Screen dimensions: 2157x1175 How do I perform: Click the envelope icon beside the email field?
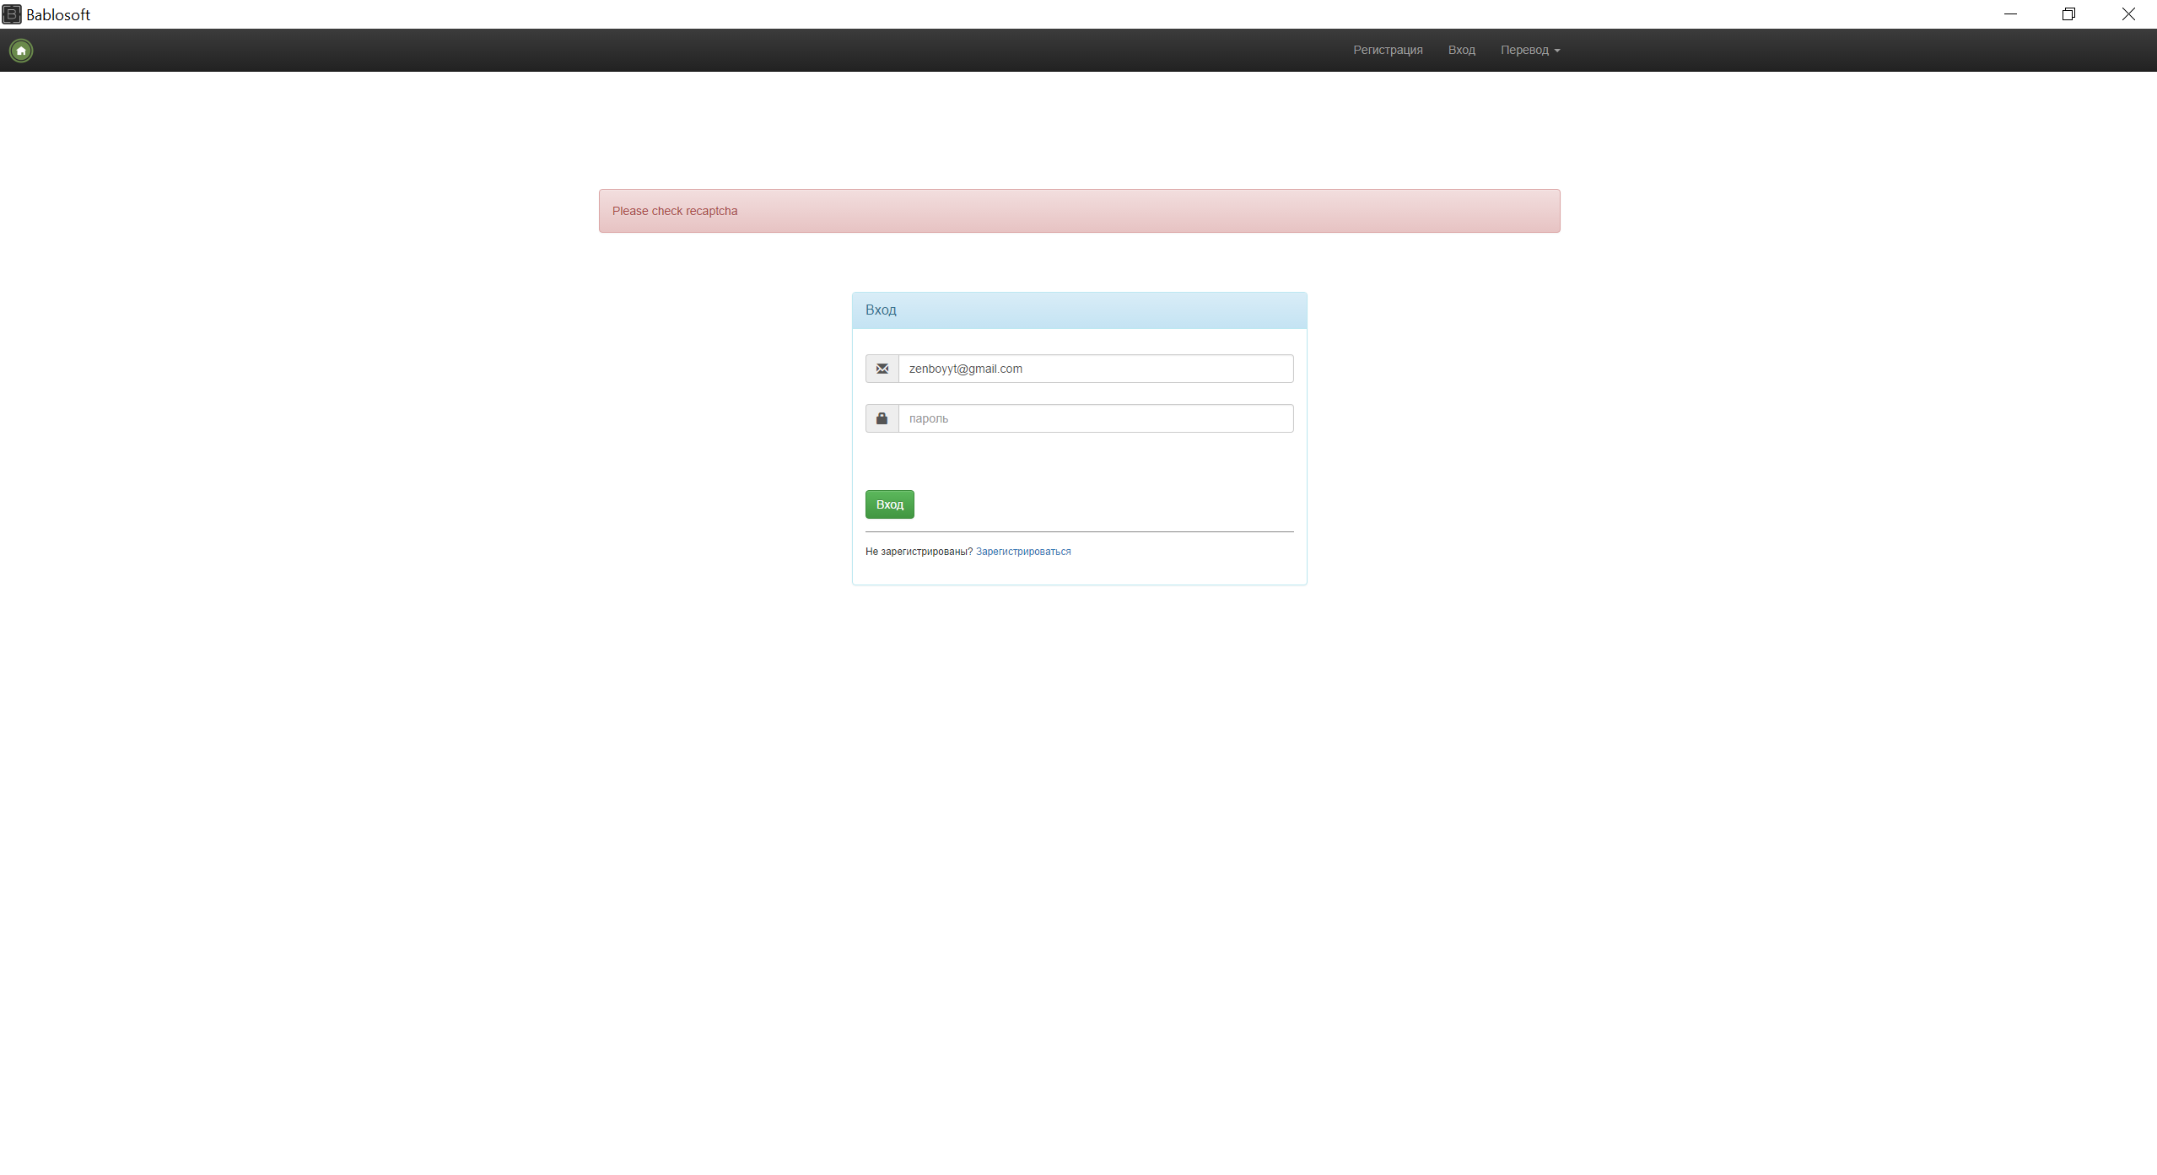[882, 369]
